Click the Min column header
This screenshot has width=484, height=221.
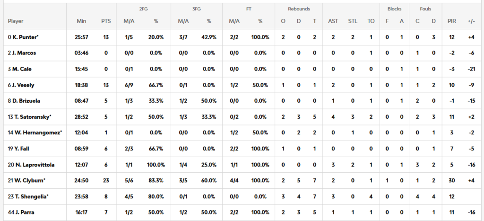(x=81, y=21)
